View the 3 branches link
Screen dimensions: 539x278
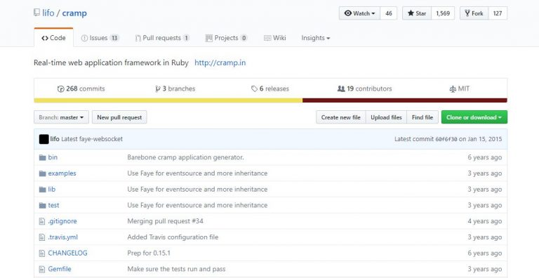click(x=175, y=88)
